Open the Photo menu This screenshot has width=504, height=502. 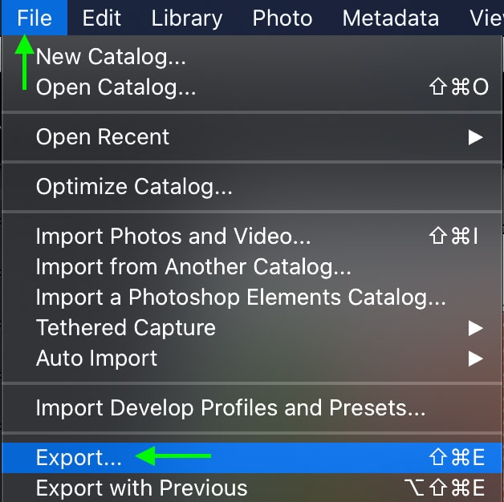click(283, 18)
